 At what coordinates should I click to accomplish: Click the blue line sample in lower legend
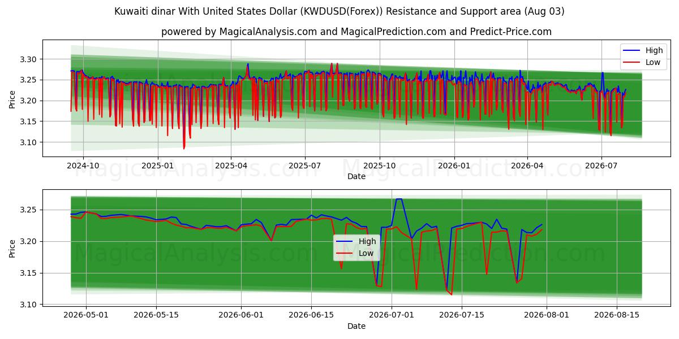pos(345,242)
